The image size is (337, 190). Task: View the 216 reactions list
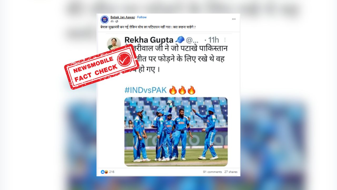click(x=112, y=172)
